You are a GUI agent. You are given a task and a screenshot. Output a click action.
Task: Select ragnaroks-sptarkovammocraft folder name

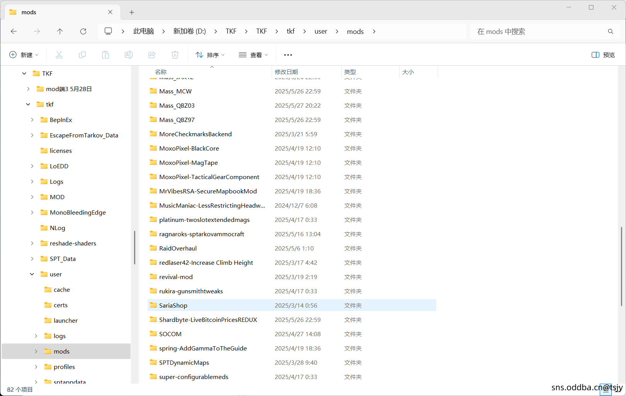[202, 234]
